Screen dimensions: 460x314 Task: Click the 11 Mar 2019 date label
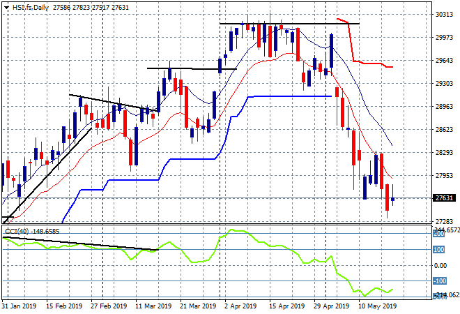point(153,306)
